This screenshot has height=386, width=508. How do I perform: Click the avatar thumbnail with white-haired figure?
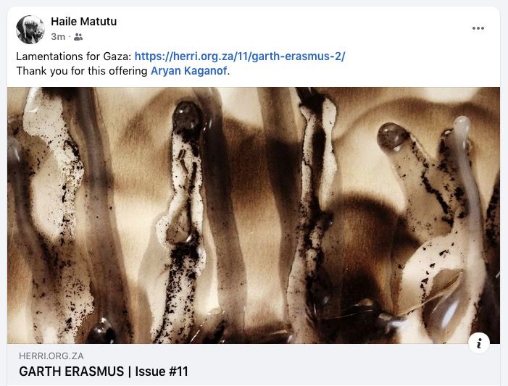click(30, 30)
